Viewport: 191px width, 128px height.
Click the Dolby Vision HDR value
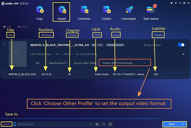tap(102, 74)
